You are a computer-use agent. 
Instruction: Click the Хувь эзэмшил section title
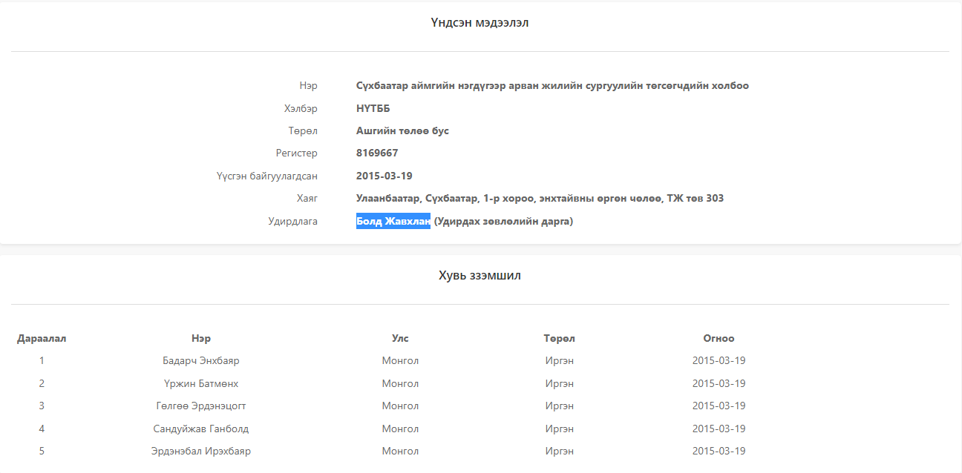tap(480, 276)
